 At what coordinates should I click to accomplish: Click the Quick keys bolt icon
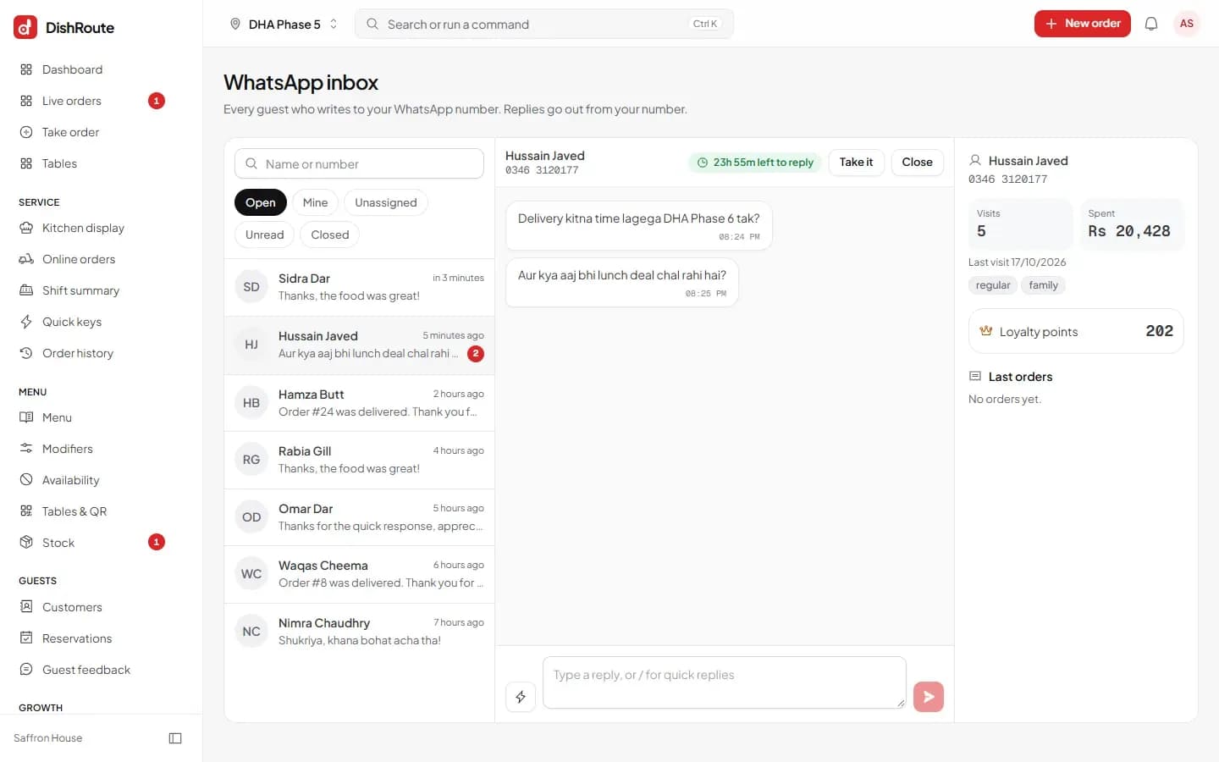[x=26, y=322]
